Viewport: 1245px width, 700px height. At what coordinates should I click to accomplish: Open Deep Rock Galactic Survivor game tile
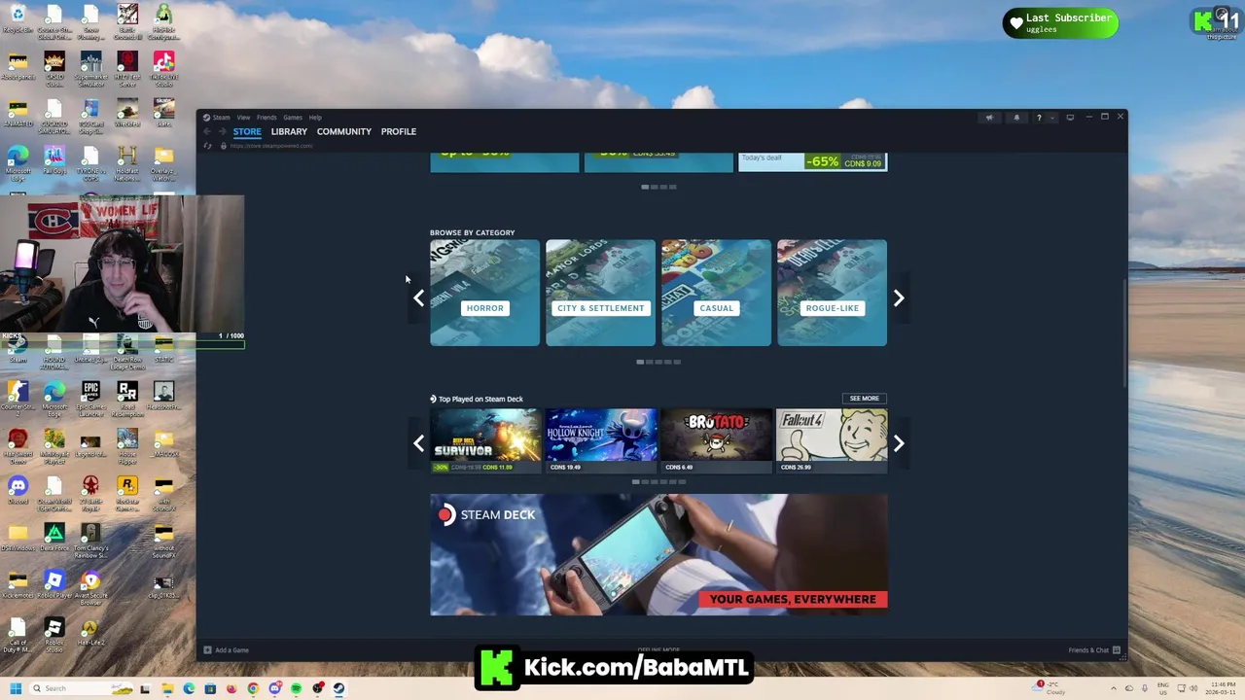[484, 440]
